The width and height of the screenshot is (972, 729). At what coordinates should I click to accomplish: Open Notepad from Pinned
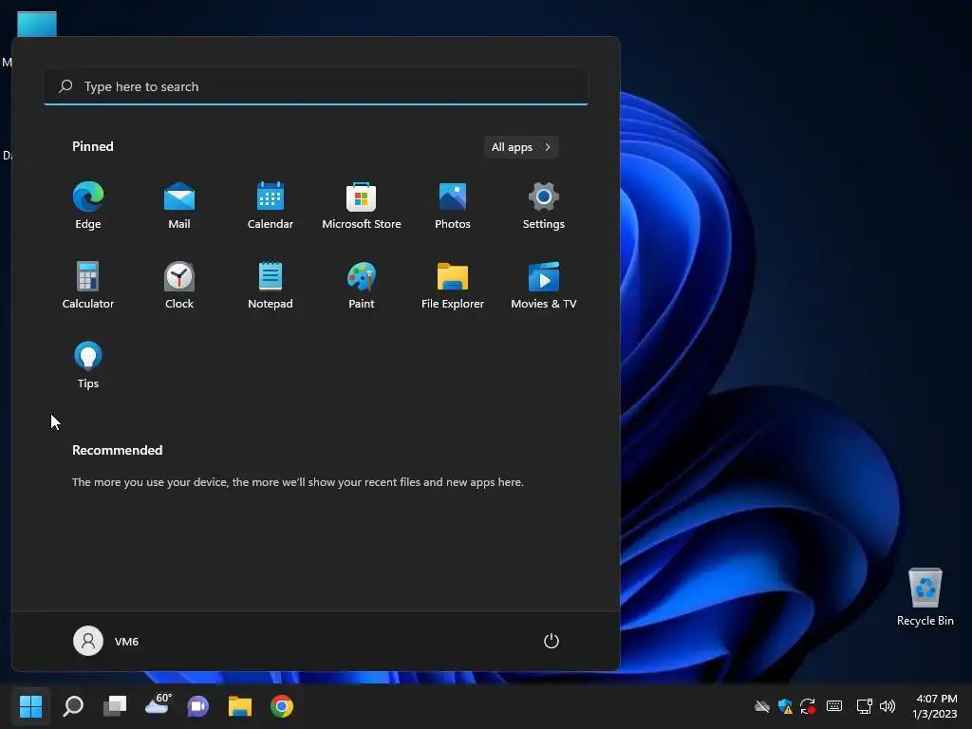click(271, 285)
